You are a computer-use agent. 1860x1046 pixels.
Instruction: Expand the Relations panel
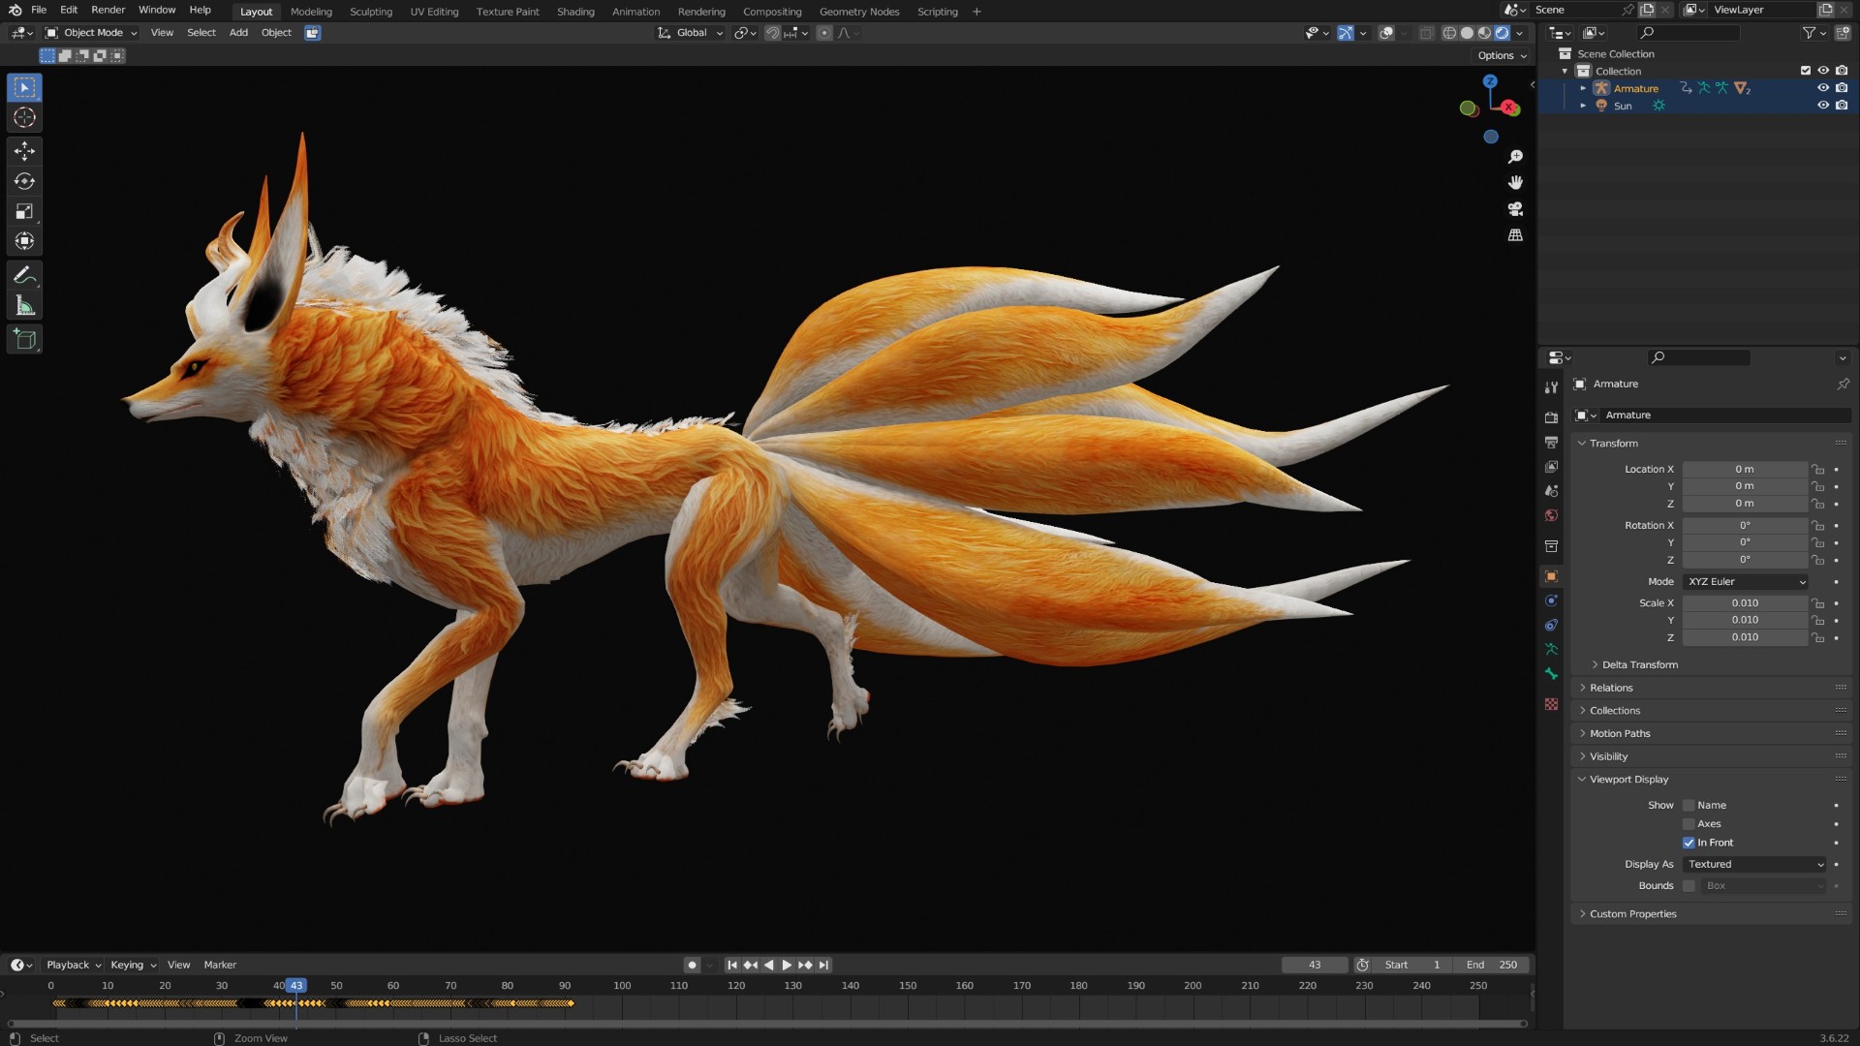pos(1611,689)
